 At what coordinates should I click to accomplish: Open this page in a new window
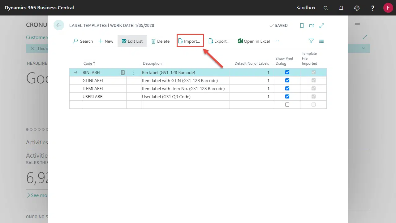point(312,26)
